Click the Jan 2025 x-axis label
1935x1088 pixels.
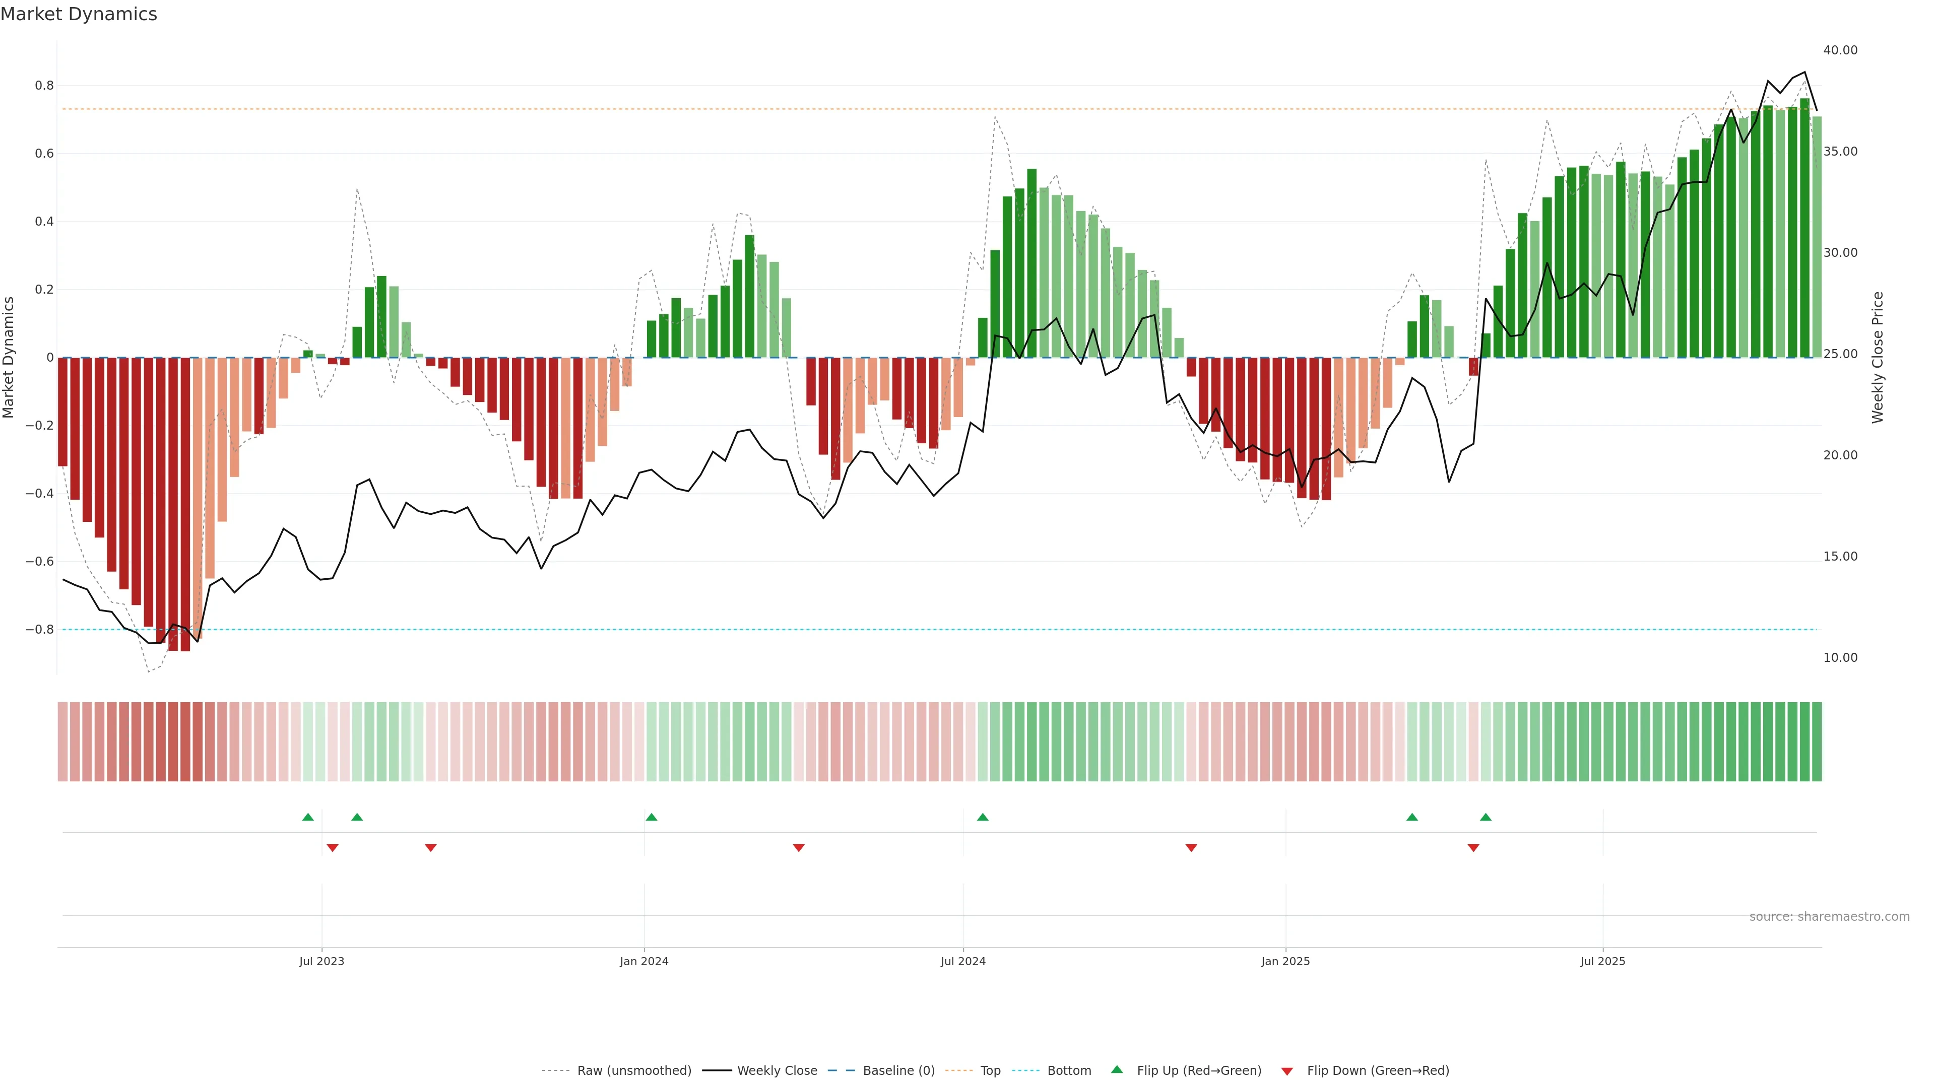click(x=1285, y=961)
